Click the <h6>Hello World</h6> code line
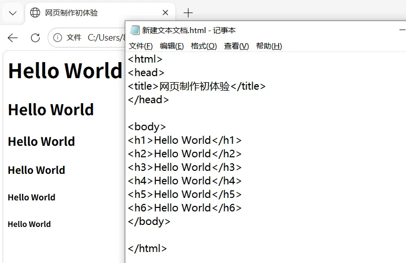Screen dimensions: 406x263 pyautogui.click(x=184, y=208)
